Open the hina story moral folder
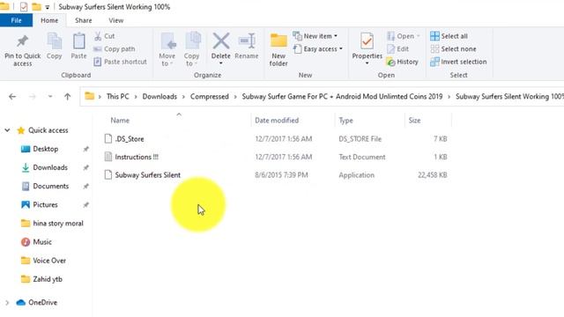Screen dimensions: 564x317 click(x=58, y=223)
